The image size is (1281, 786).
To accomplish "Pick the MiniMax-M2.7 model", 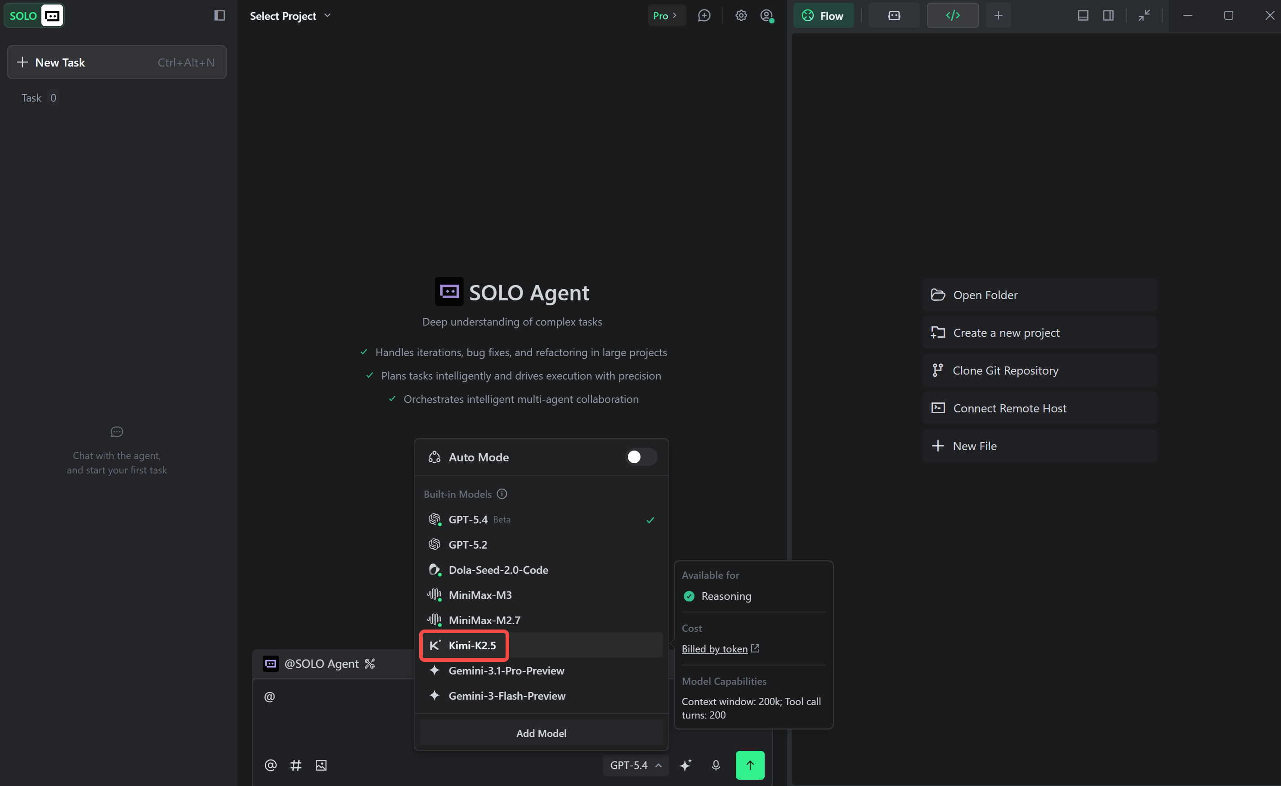I will click(x=541, y=620).
